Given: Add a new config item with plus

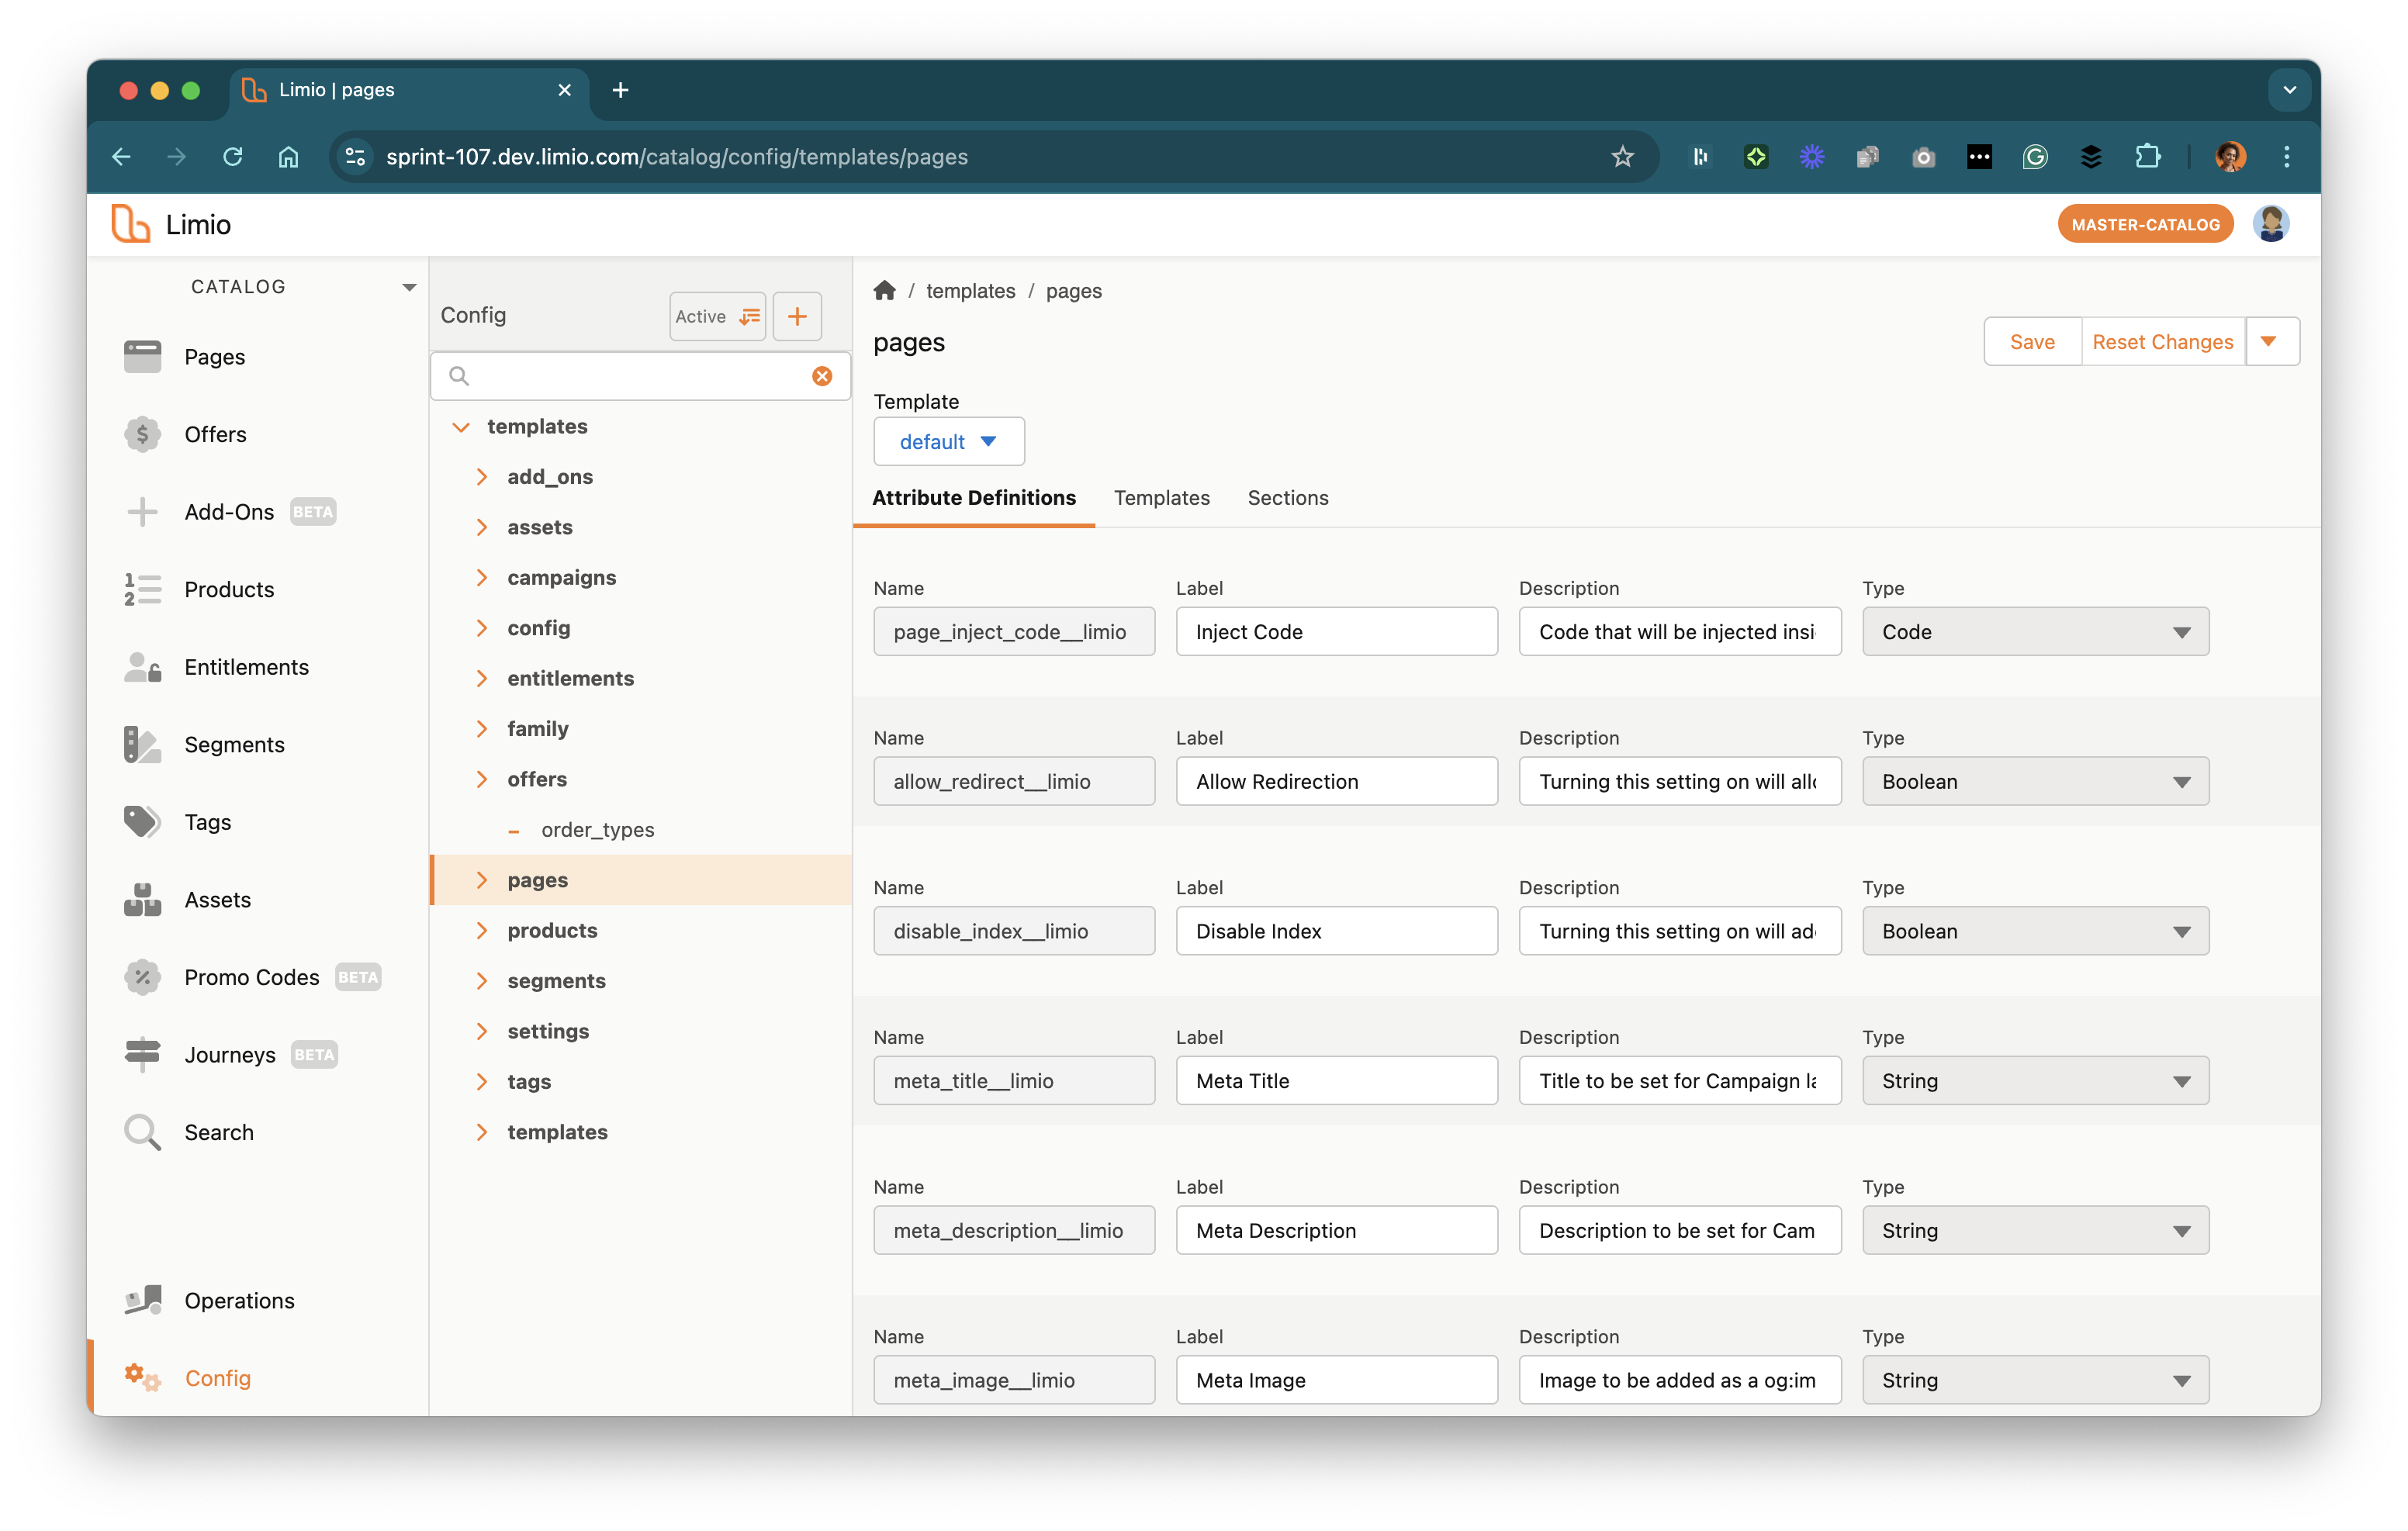Looking at the screenshot, I should click(x=797, y=317).
